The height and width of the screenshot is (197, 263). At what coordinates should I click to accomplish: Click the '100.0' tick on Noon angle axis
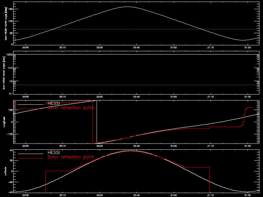click(10, 55)
